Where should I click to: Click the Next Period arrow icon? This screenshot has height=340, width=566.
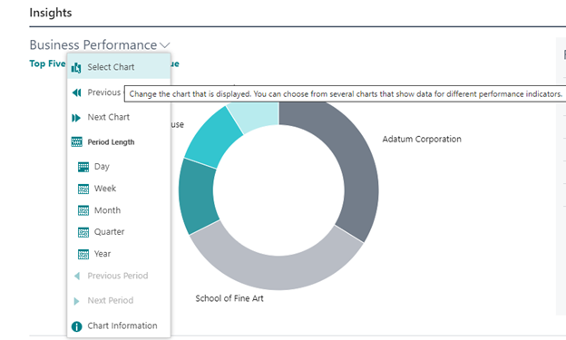click(76, 301)
